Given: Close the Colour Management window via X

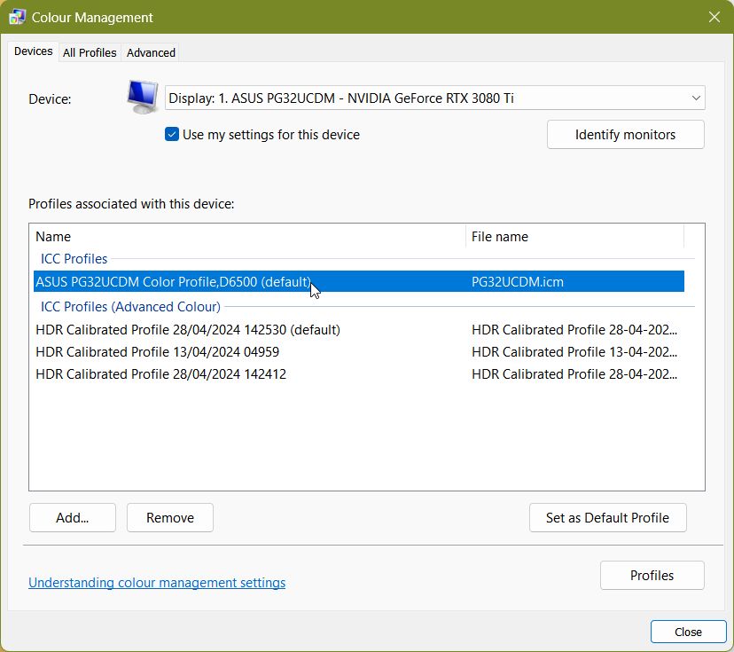Looking at the screenshot, I should click(x=714, y=18).
